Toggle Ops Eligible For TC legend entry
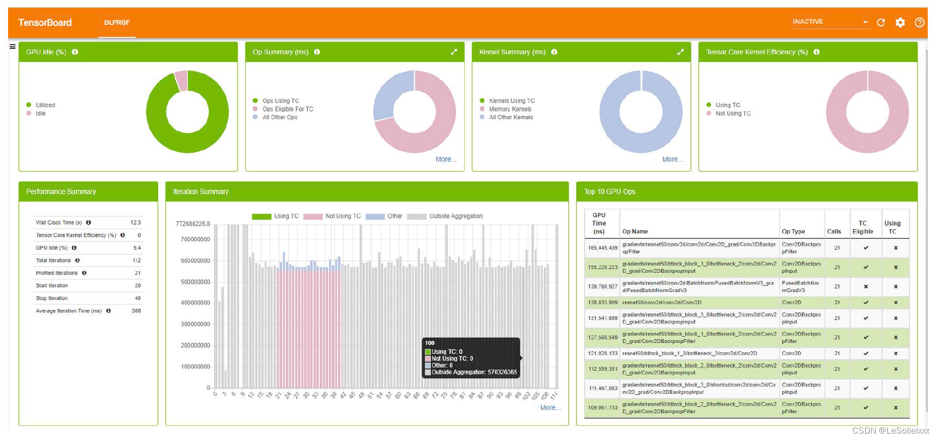Image resolution: width=938 pixels, height=439 pixels. (283, 109)
